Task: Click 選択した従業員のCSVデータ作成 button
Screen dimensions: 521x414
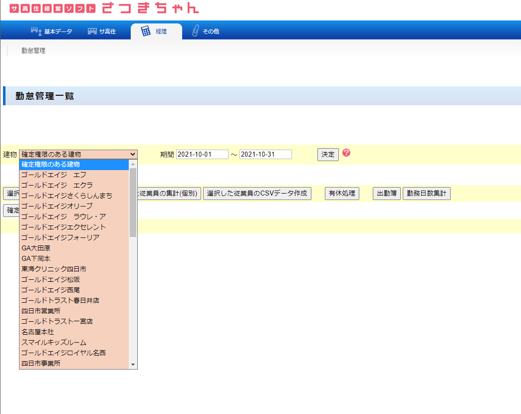Action: [x=257, y=194]
